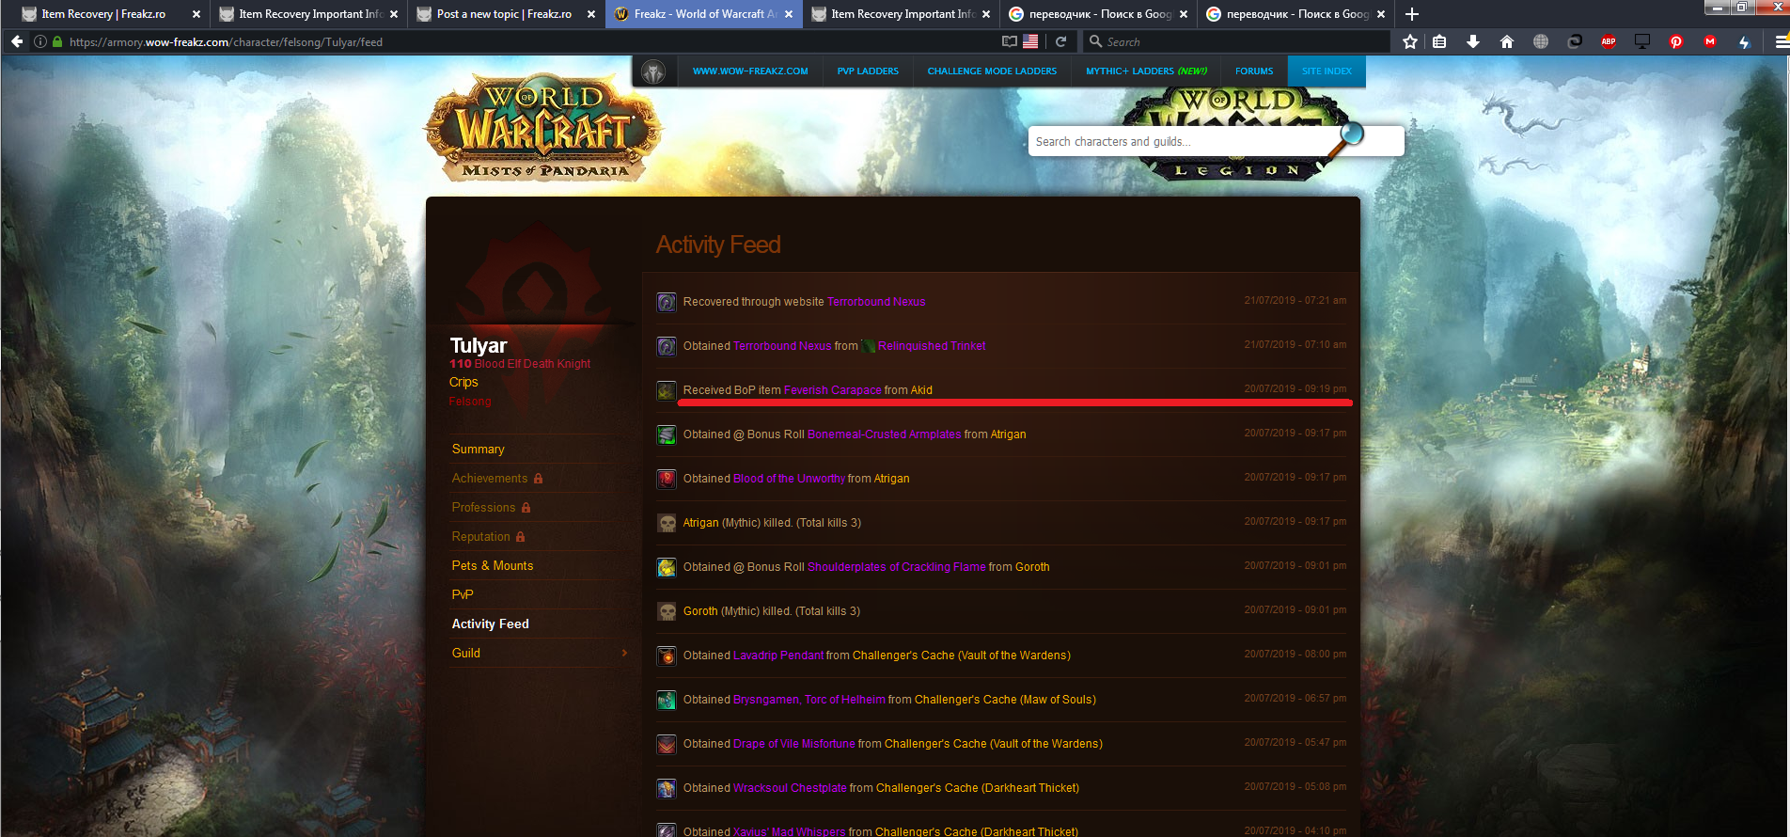Open the browser hamburger menu
Viewport: 1790px width, 837px height.
point(1781,41)
